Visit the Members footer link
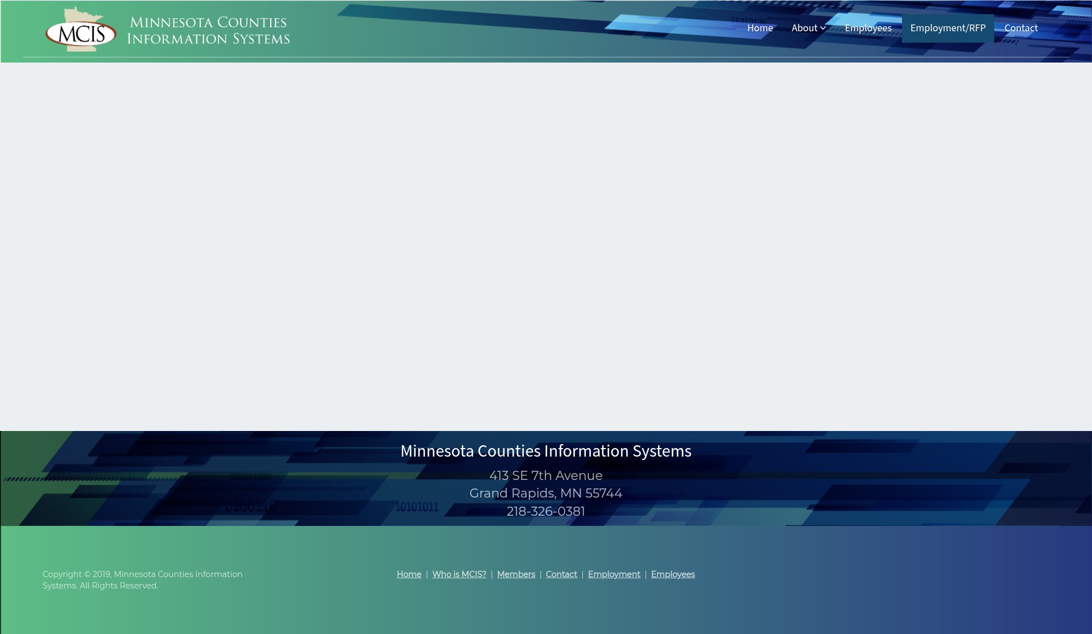 pos(516,574)
